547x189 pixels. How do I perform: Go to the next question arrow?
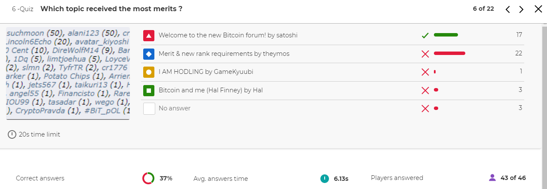pyautogui.click(x=521, y=9)
